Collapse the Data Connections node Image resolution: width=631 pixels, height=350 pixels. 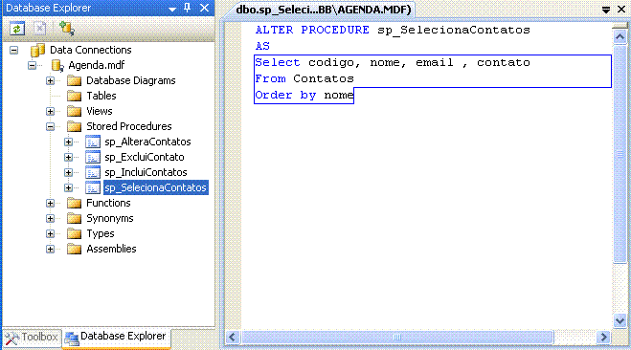pos(14,51)
